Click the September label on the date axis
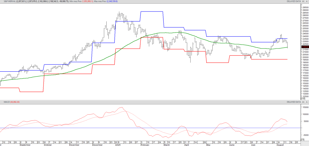 (25, 144)
